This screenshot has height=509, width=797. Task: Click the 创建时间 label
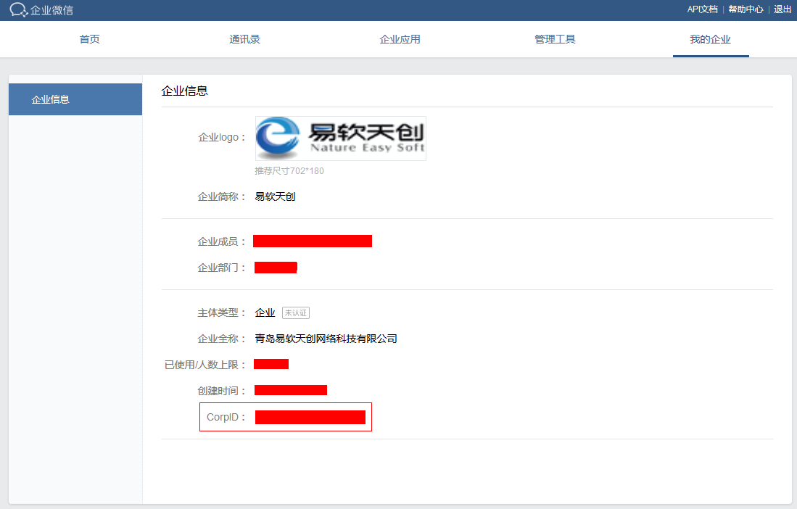point(222,391)
